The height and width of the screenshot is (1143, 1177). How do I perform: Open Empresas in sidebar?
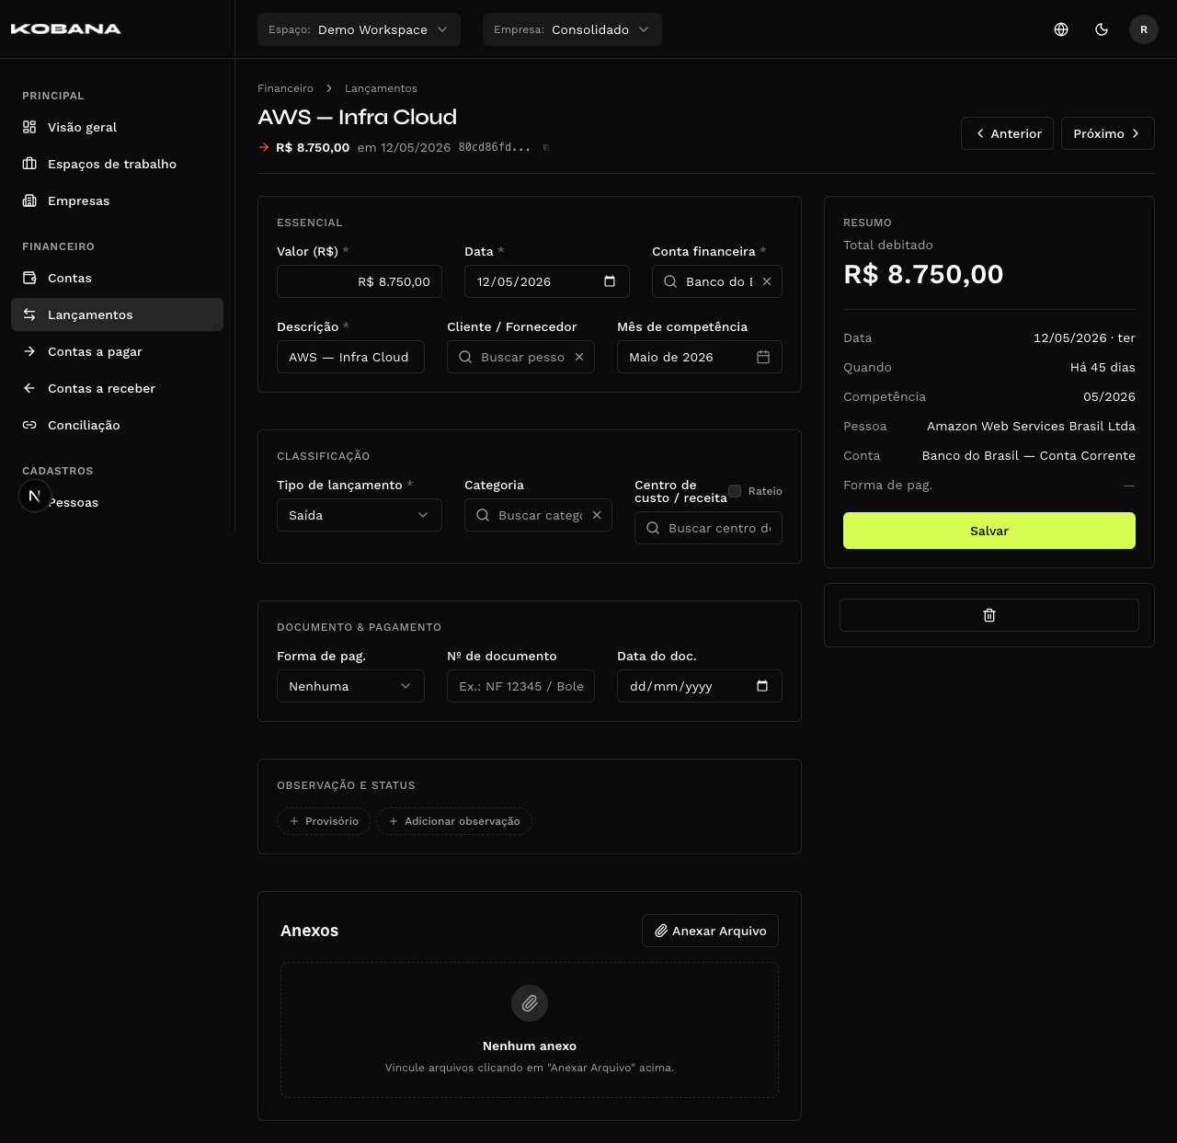pos(117,200)
